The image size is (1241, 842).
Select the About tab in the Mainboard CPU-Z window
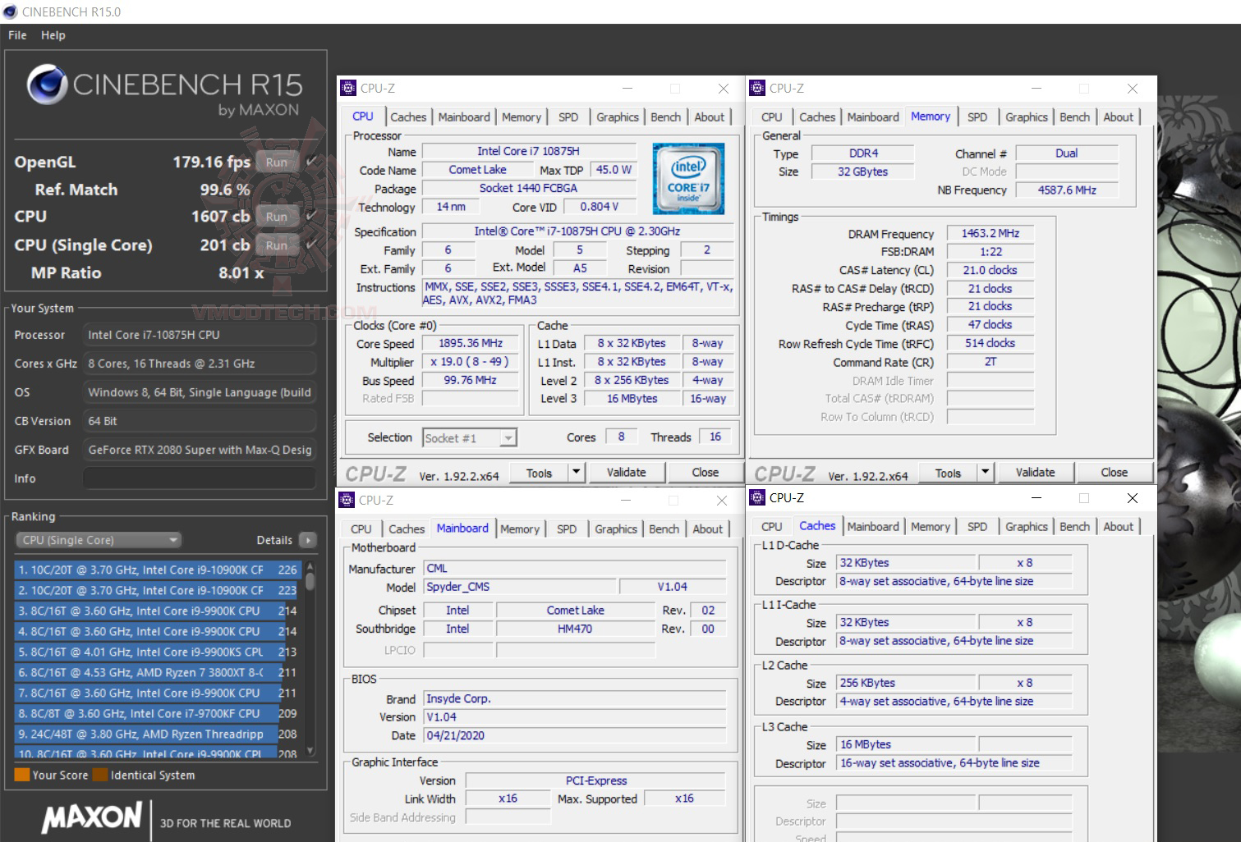(x=708, y=529)
